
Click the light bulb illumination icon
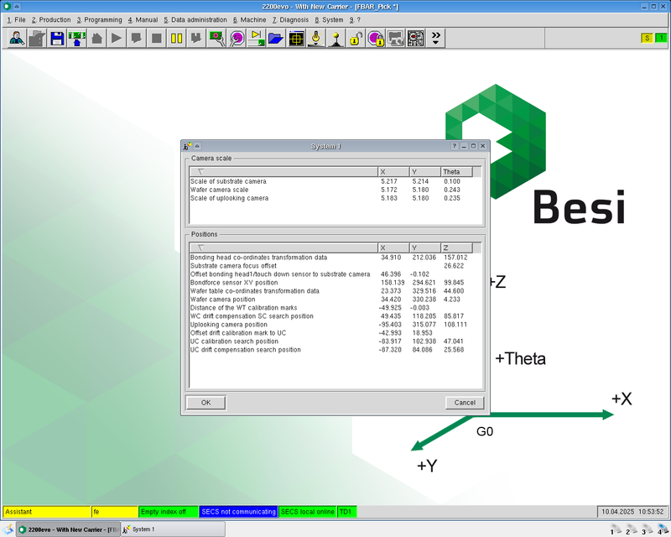316,38
